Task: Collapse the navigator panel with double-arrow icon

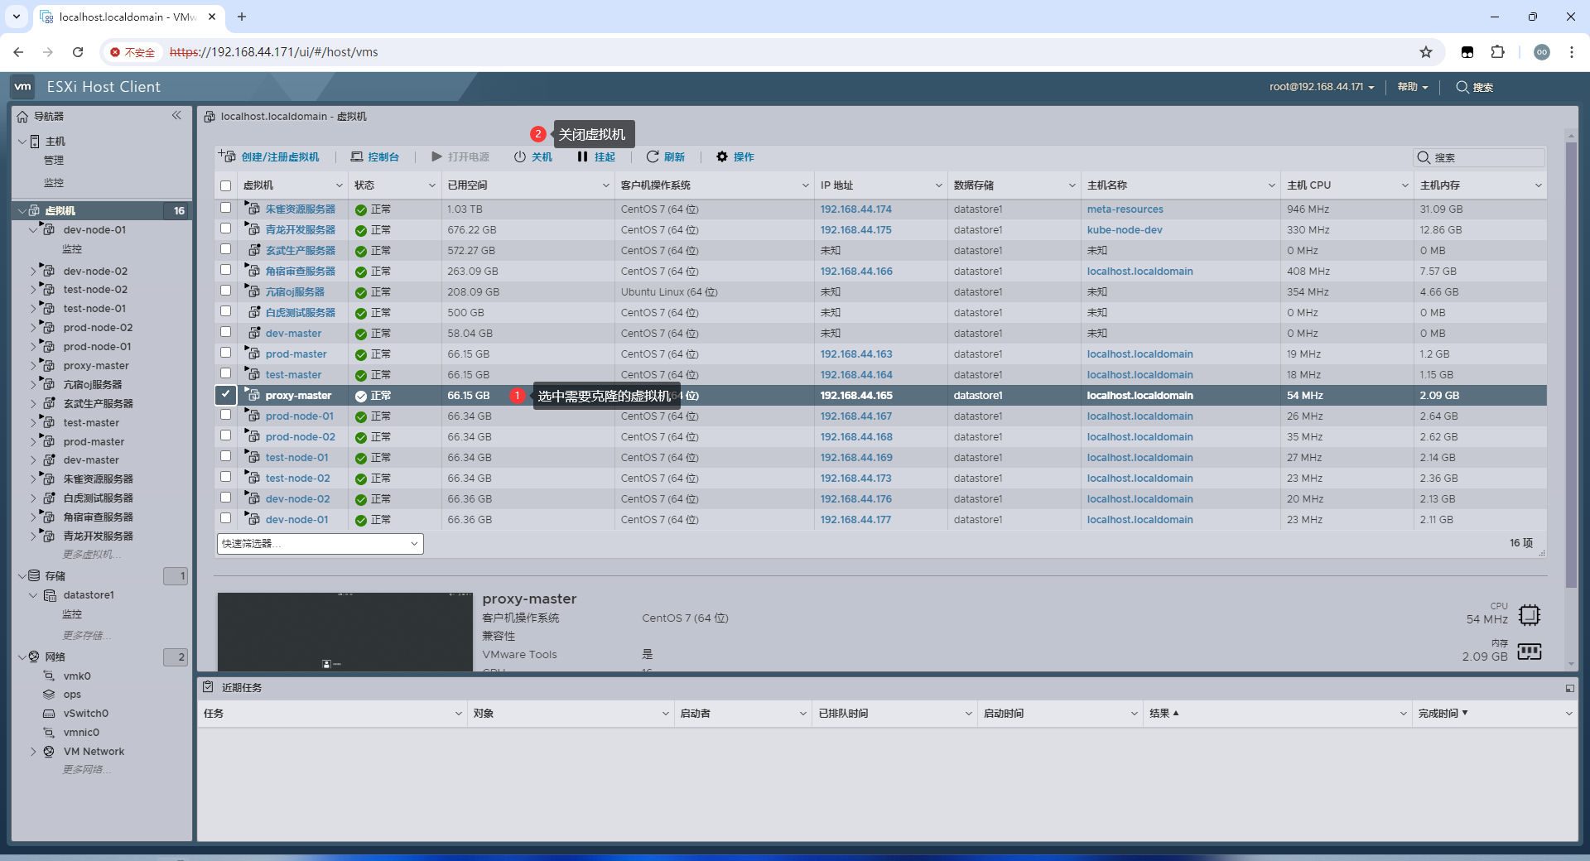Action: point(176,115)
